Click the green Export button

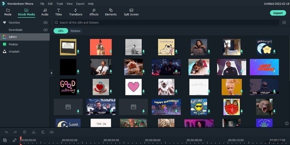pos(278,13)
